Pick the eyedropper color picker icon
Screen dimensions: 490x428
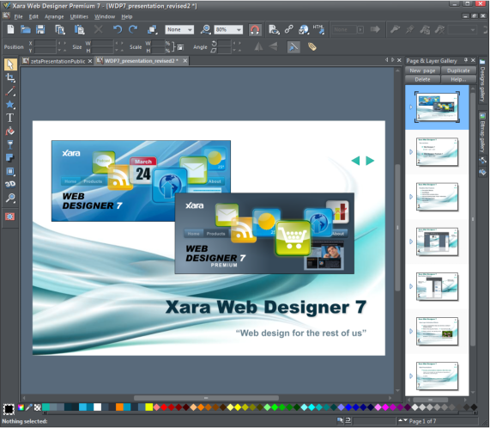pyautogui.click(x=29, y=407)
